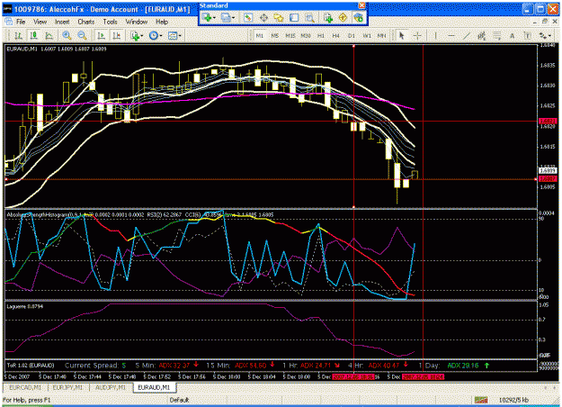
Task: Toggle the Data Window crosshair icon
Action: click(263, 17)
